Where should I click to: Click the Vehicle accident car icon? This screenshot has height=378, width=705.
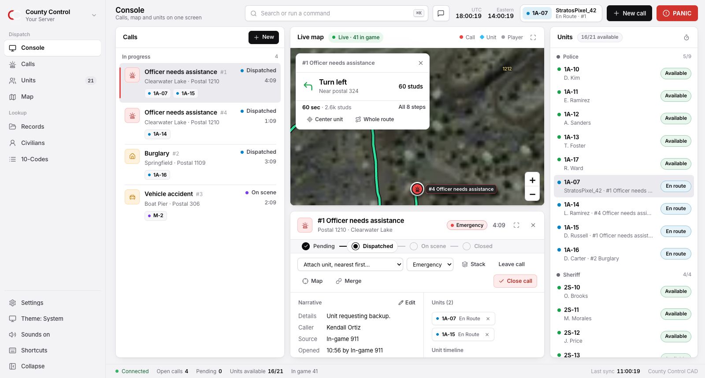tap(132, 197)
